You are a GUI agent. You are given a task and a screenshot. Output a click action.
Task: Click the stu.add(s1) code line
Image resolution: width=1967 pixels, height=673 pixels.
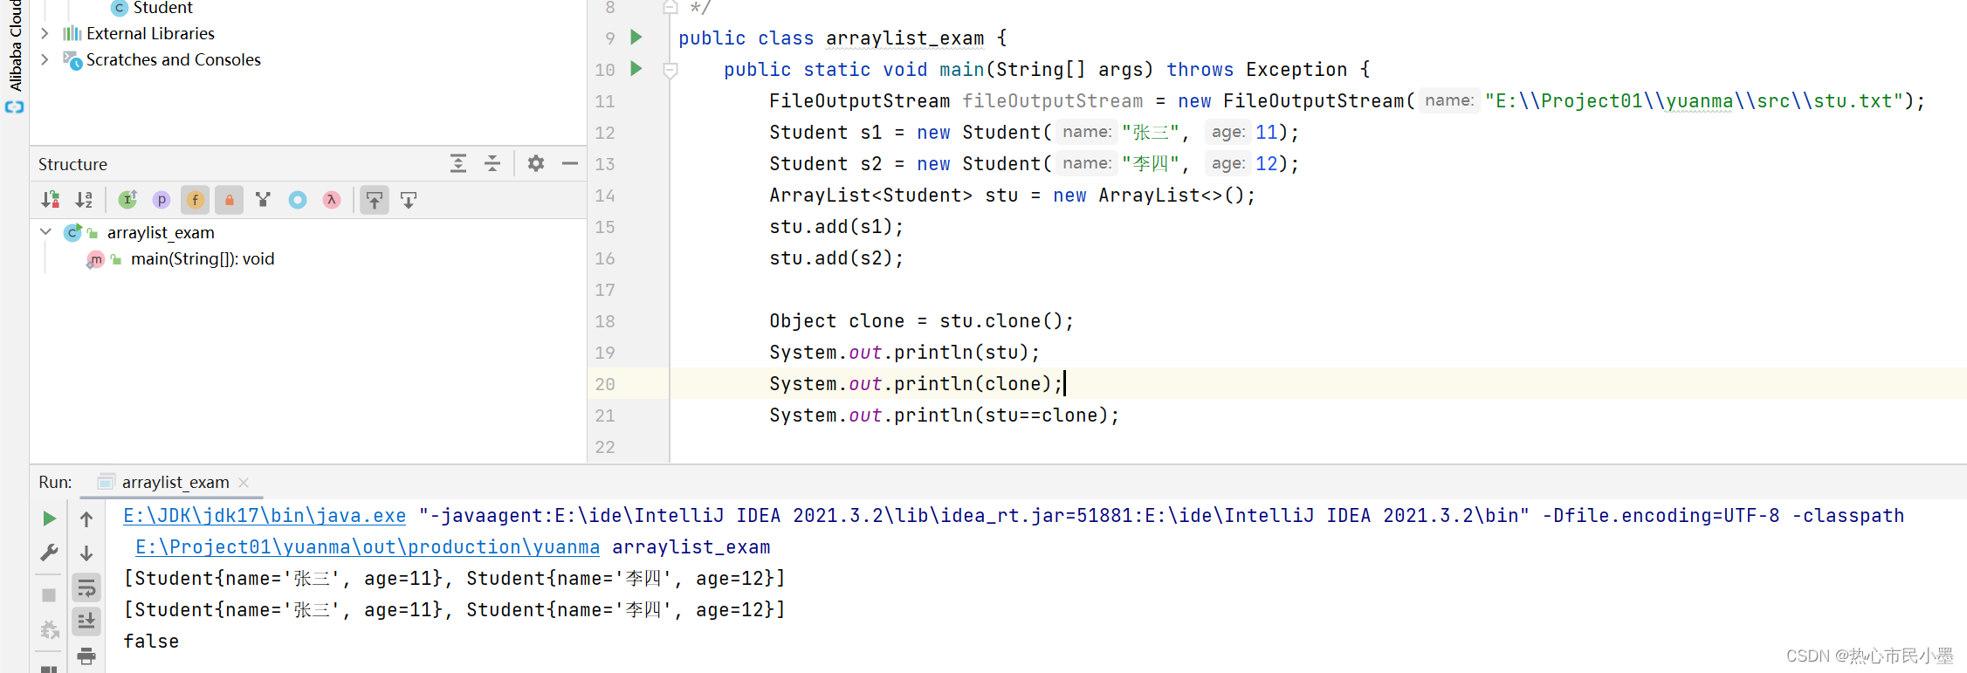click(x=836, y=226)
